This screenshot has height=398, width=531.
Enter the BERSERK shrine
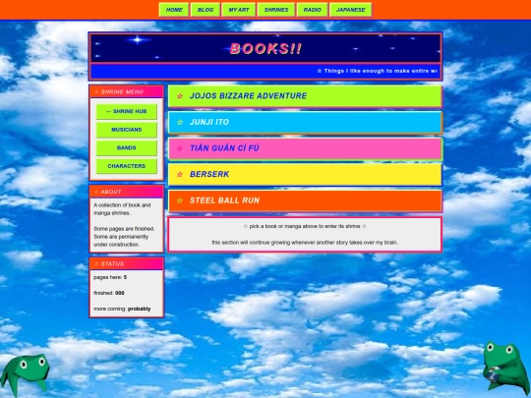[305, 174]
